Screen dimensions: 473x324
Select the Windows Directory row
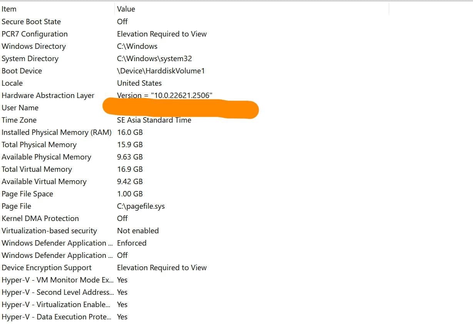34,46
